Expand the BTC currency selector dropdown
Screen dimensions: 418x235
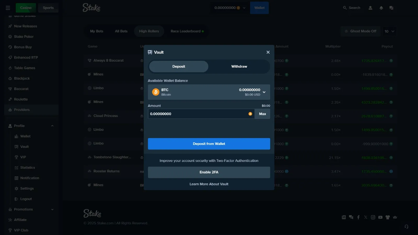(x=264, y=92)
